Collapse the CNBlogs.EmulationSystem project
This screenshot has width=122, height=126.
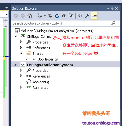coord(15,65)
